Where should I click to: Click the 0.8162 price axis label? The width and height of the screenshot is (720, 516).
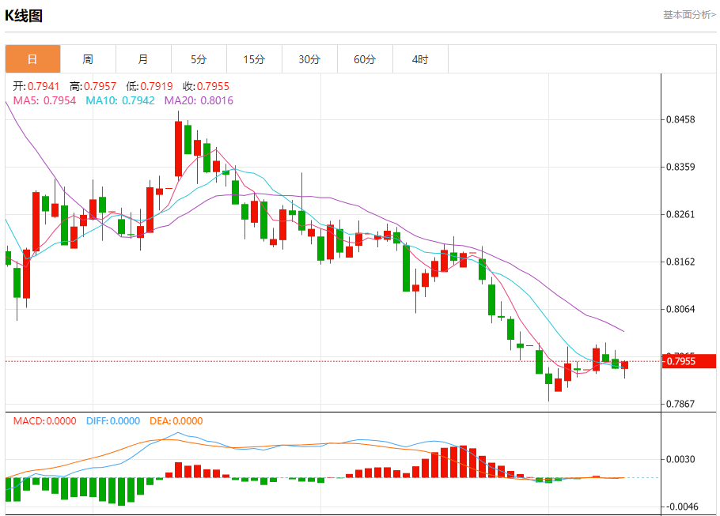680,262
